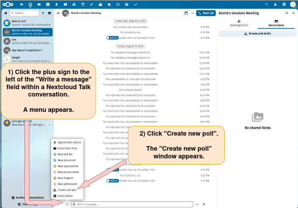
Task: Click the plus sign beside the message field
Action: click(67, 204)
